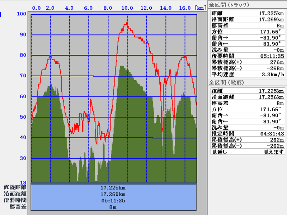Click the [km] unit label
The height and width of the screenshot is (215, 287).
[200, 8]
